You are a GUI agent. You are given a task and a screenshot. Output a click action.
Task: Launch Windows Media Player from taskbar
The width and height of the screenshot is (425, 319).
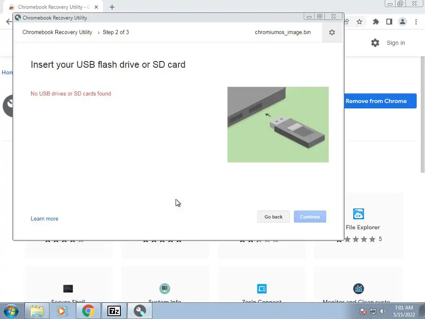[x=62, y=311]
